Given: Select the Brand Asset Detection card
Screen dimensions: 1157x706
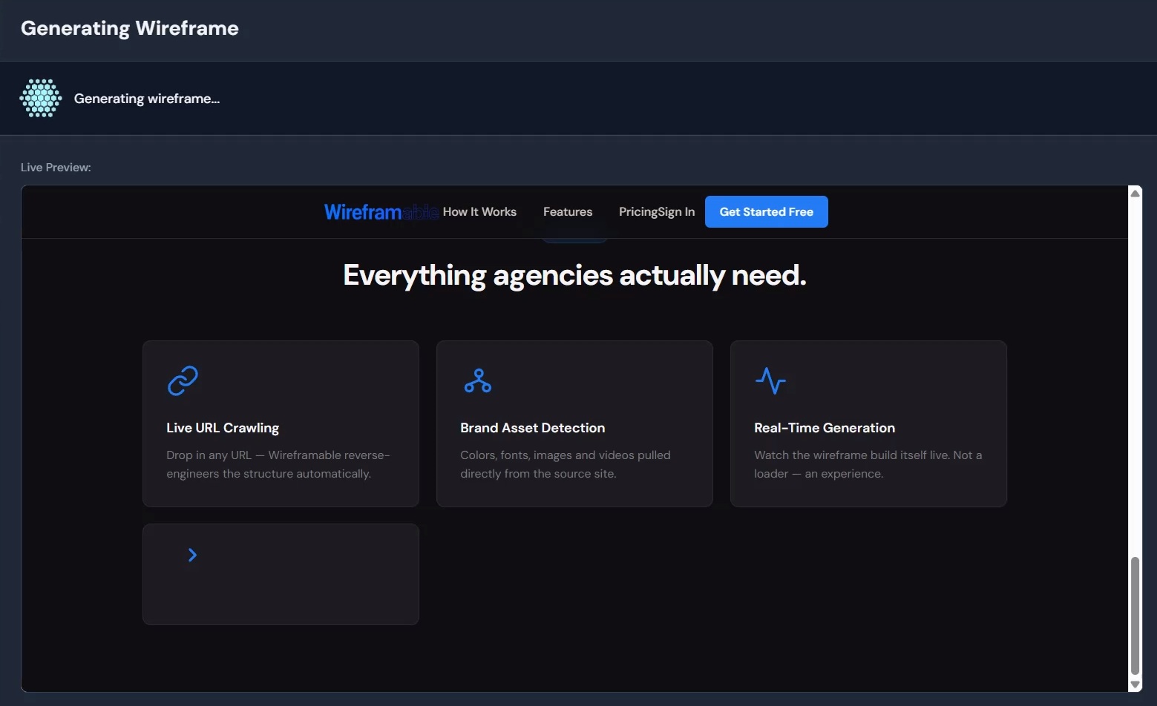Looking at the screenshot, I should [574, 423].
